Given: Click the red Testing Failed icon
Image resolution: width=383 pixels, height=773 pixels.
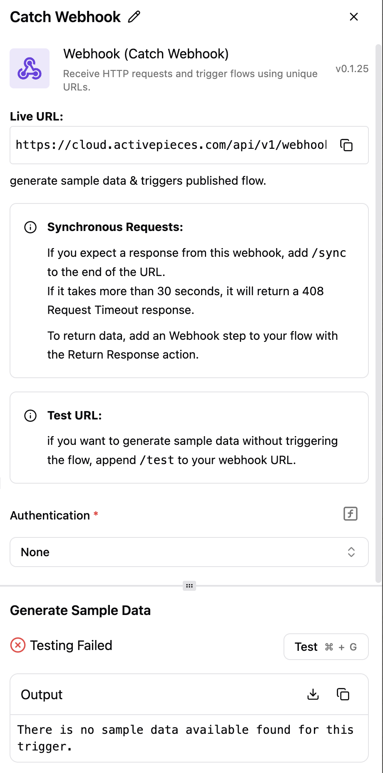Looking at the screenshot, I should coord(18,645).
